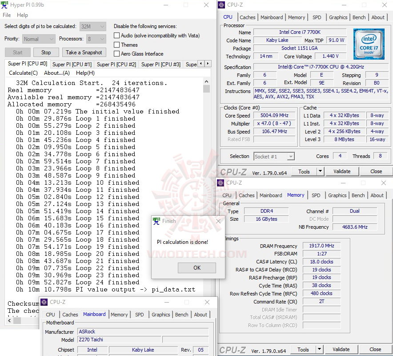
Task: Click the Stop button
Action: click(46, 53)
